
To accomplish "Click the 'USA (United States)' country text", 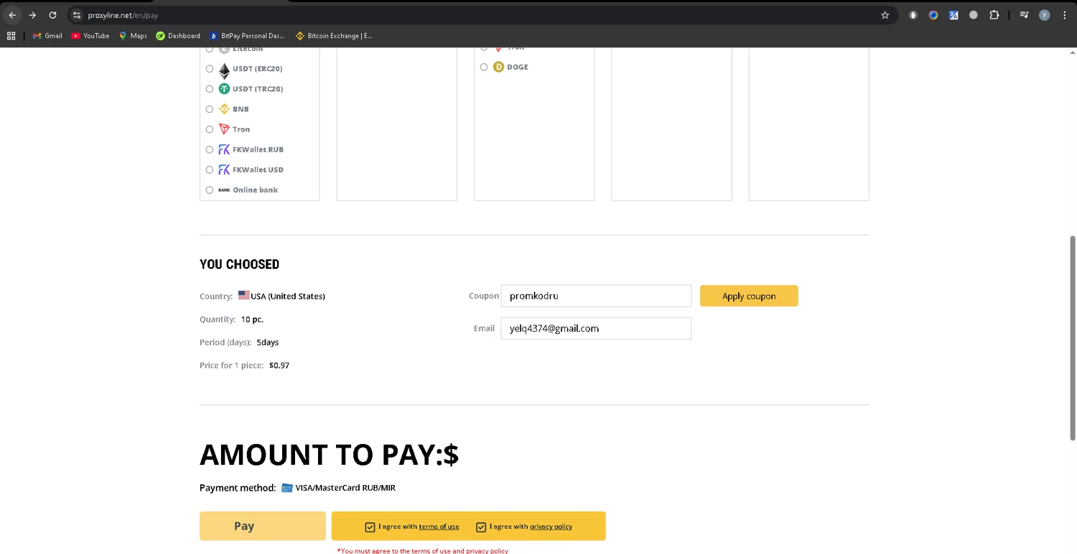I will coord(288,296).
